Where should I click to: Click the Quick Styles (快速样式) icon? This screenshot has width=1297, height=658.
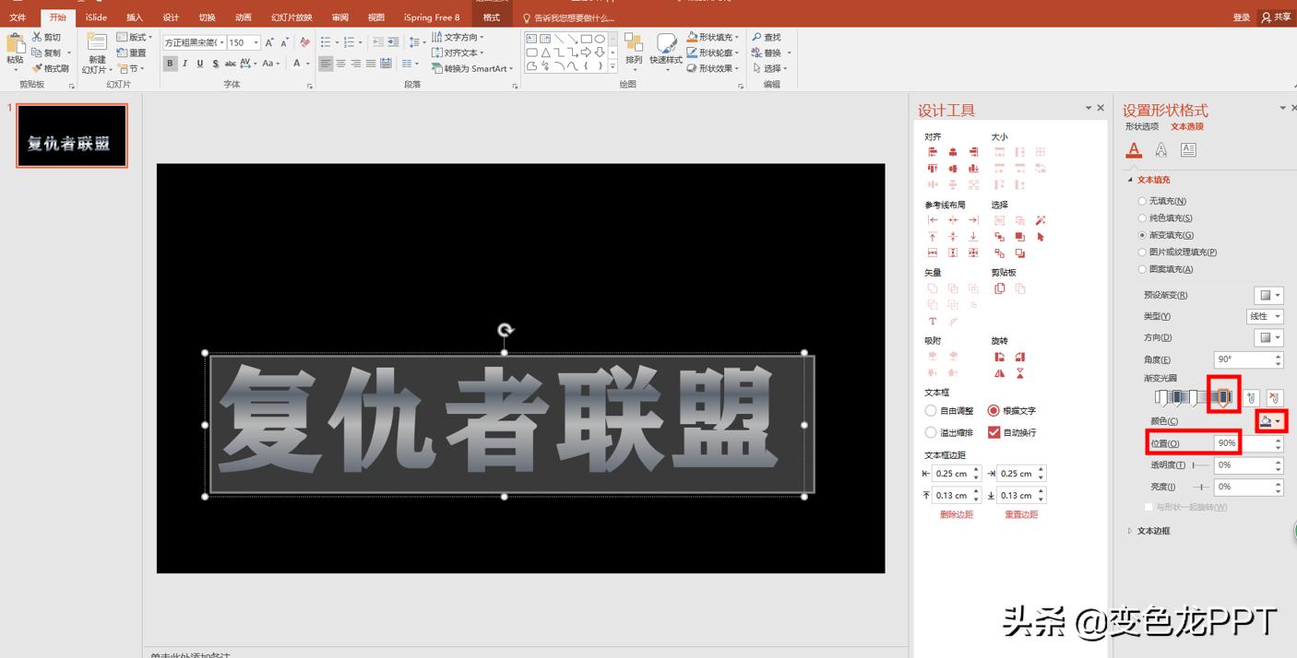tap(666, 51)
